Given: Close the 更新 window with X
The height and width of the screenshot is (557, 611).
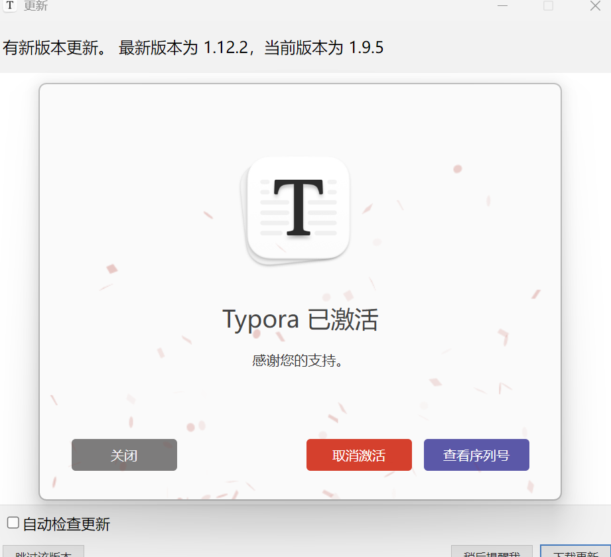Looking at the screenshot, I should pyautogui.click(x=595, y=6).
